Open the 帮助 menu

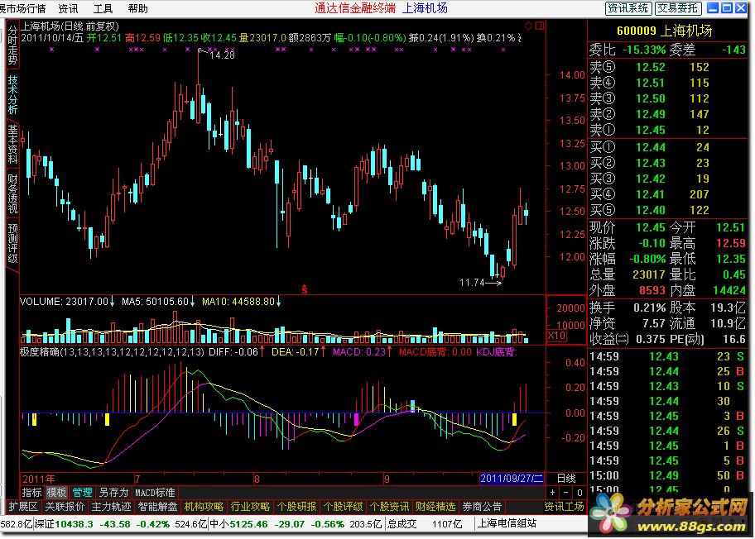pyautogui.click(x=137, y=8)
